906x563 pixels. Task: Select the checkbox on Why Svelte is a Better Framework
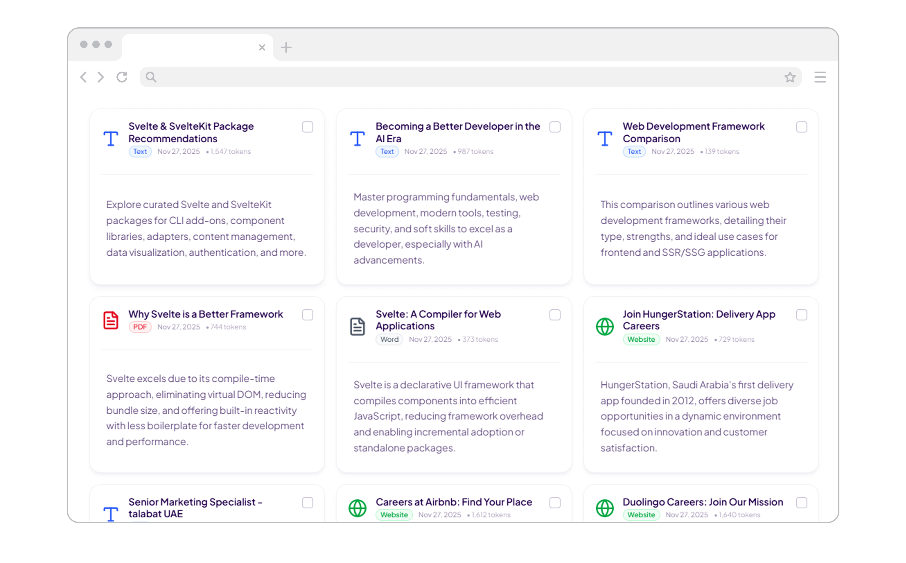308,315
